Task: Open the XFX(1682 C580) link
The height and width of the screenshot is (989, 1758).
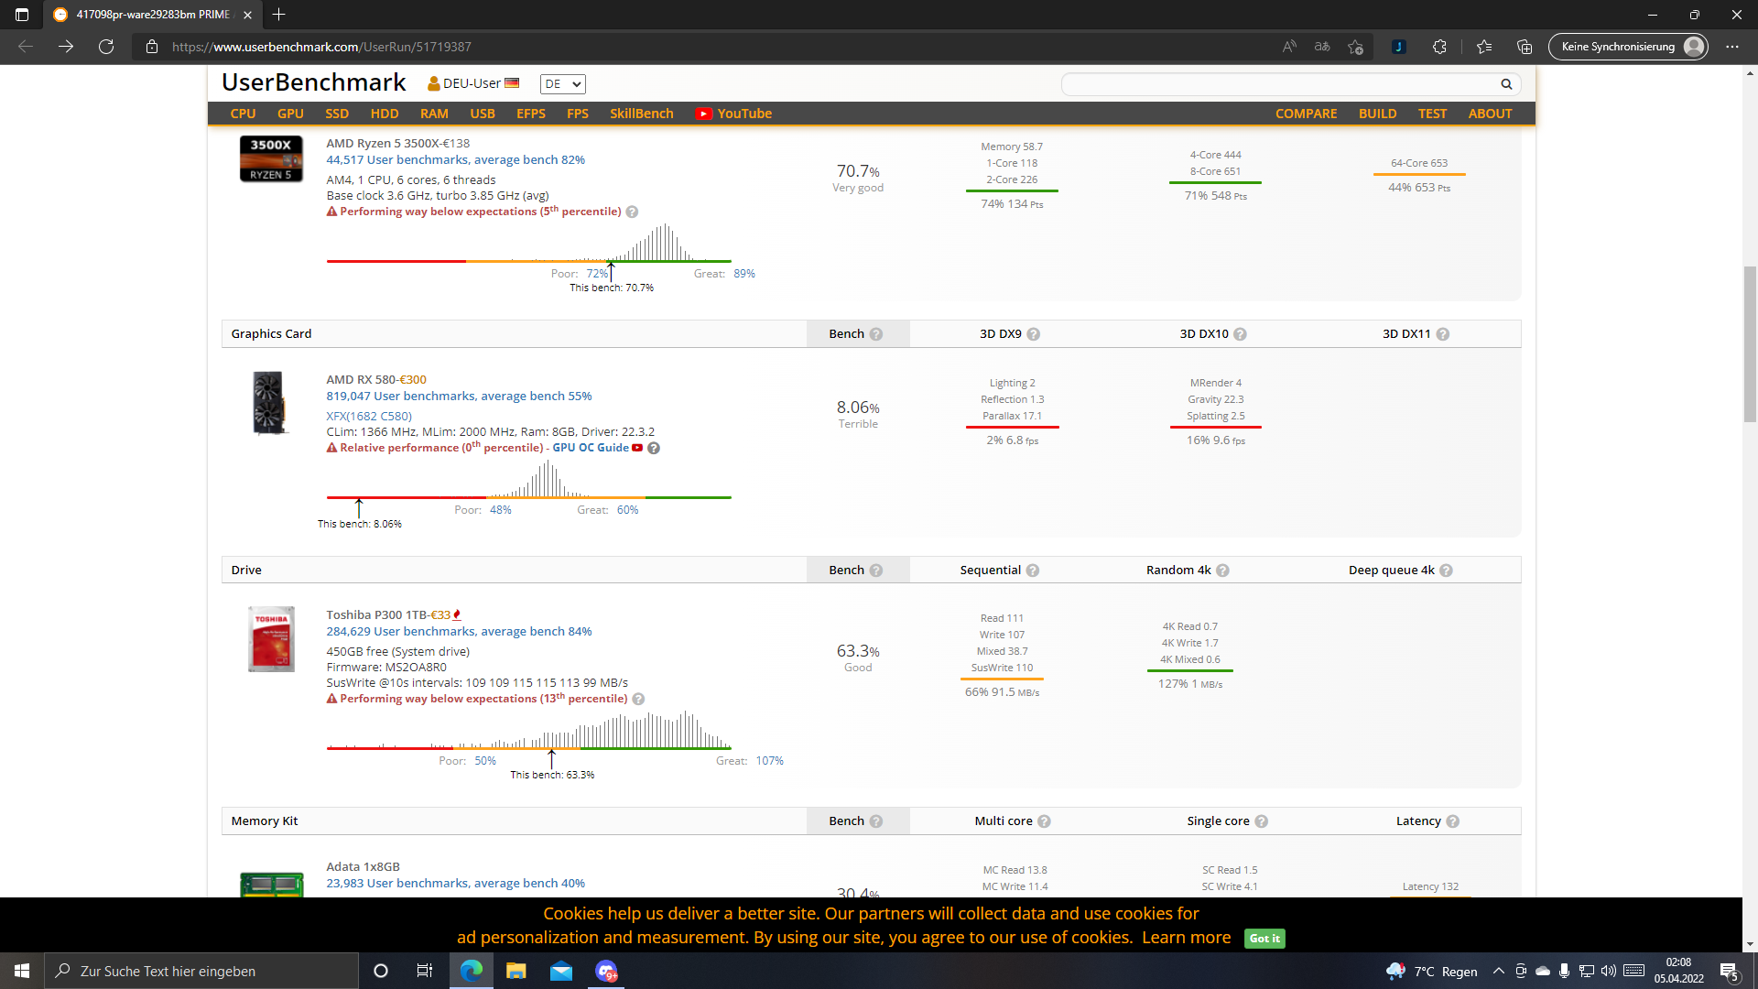Action: tap(369, 416)
